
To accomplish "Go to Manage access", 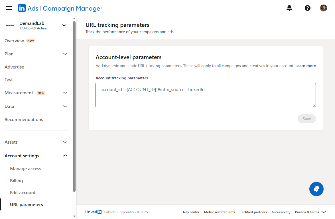I will coord(26,169).
